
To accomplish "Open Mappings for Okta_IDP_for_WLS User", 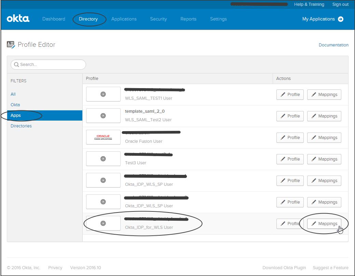I will [x=324, y=224].
